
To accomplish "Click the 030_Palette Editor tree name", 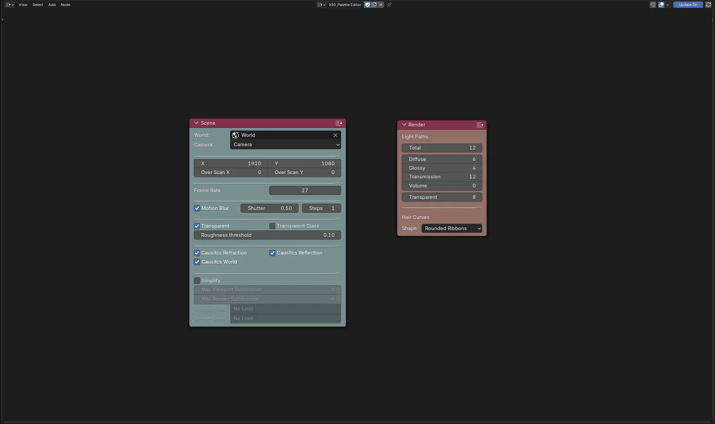I will click(x=345, y=5).
